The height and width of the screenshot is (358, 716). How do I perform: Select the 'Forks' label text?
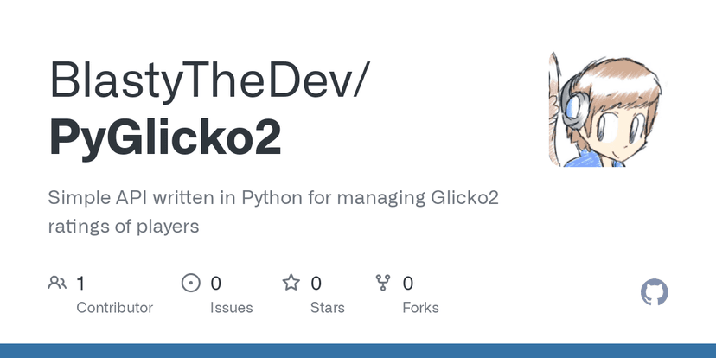420,308
